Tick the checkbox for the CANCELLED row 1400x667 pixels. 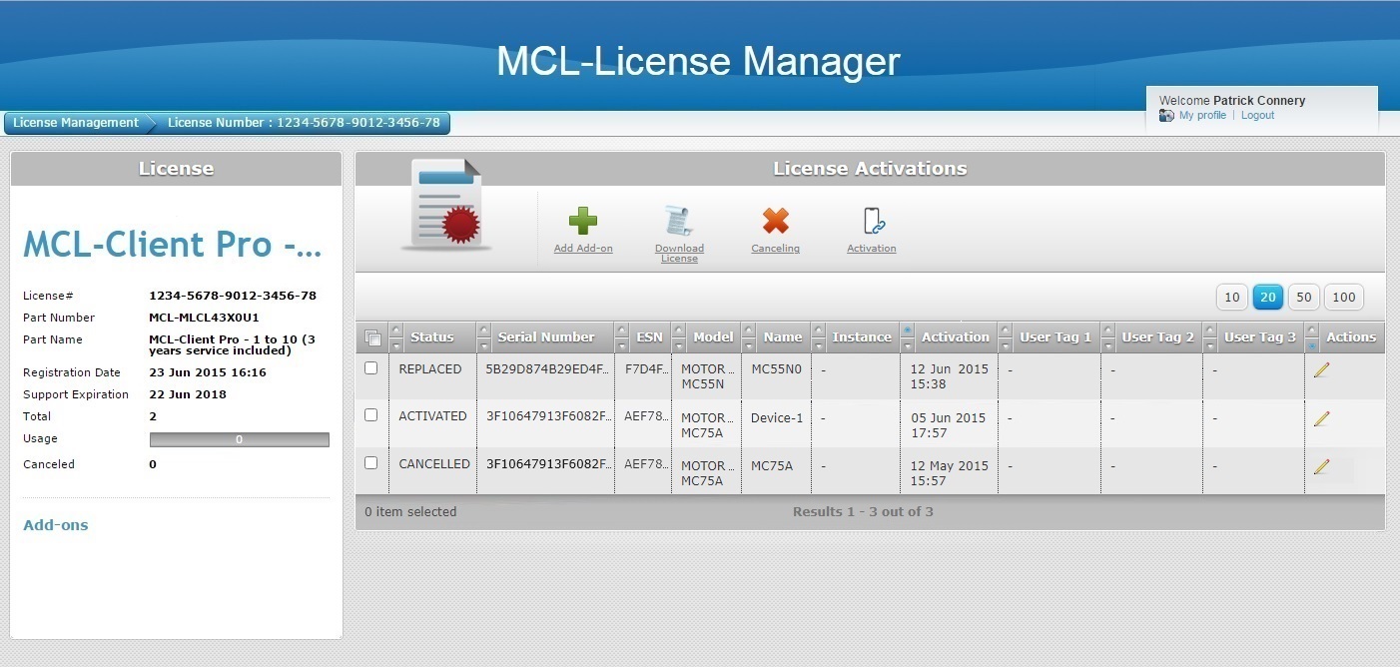pyautogui.click(x=371, y=463)
